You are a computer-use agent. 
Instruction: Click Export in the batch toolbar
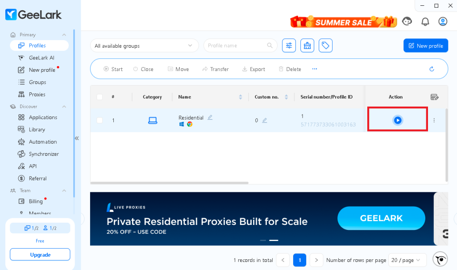click(x=253, y=69)
